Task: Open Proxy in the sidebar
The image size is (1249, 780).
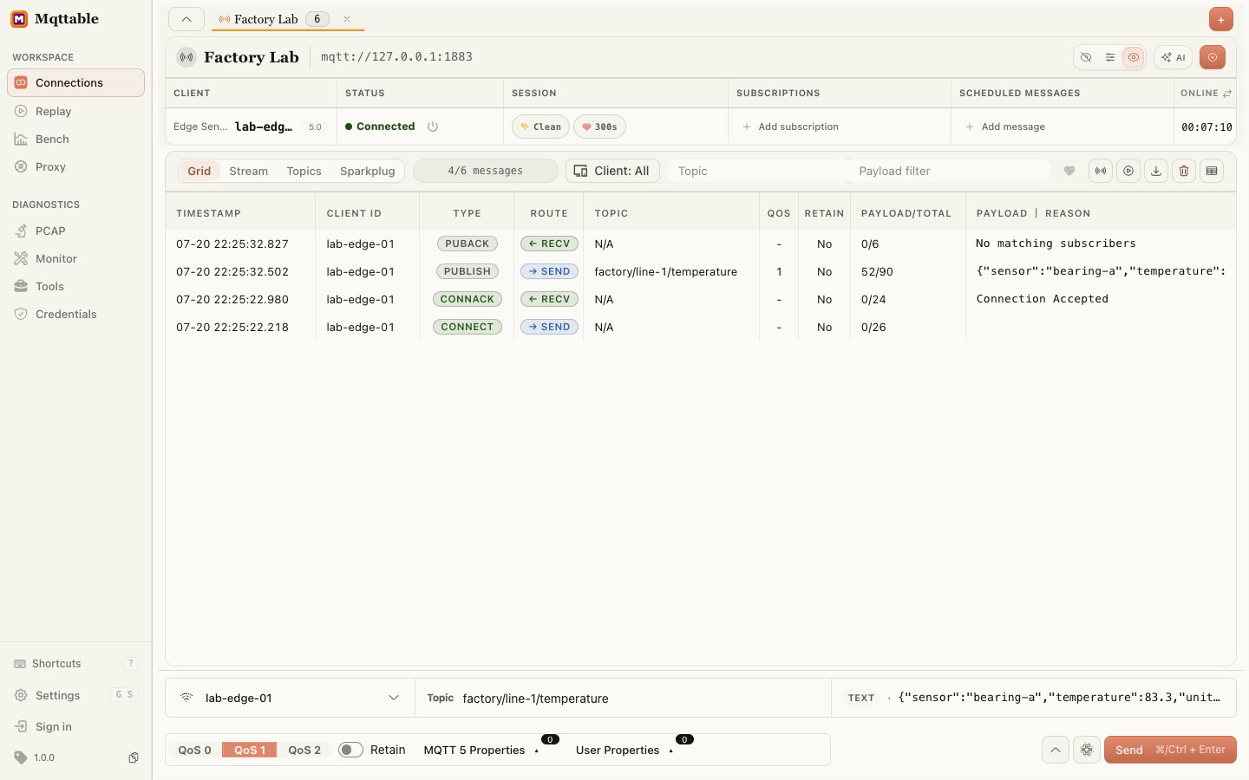Action: click(75, 166)
